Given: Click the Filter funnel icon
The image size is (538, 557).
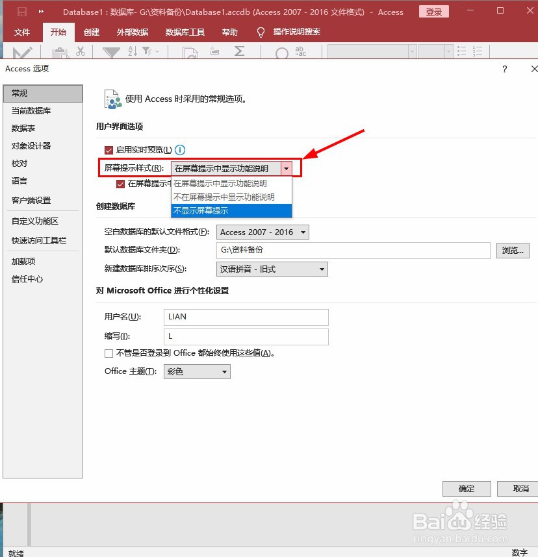Looking at the screenshot, I should [111, 53].
